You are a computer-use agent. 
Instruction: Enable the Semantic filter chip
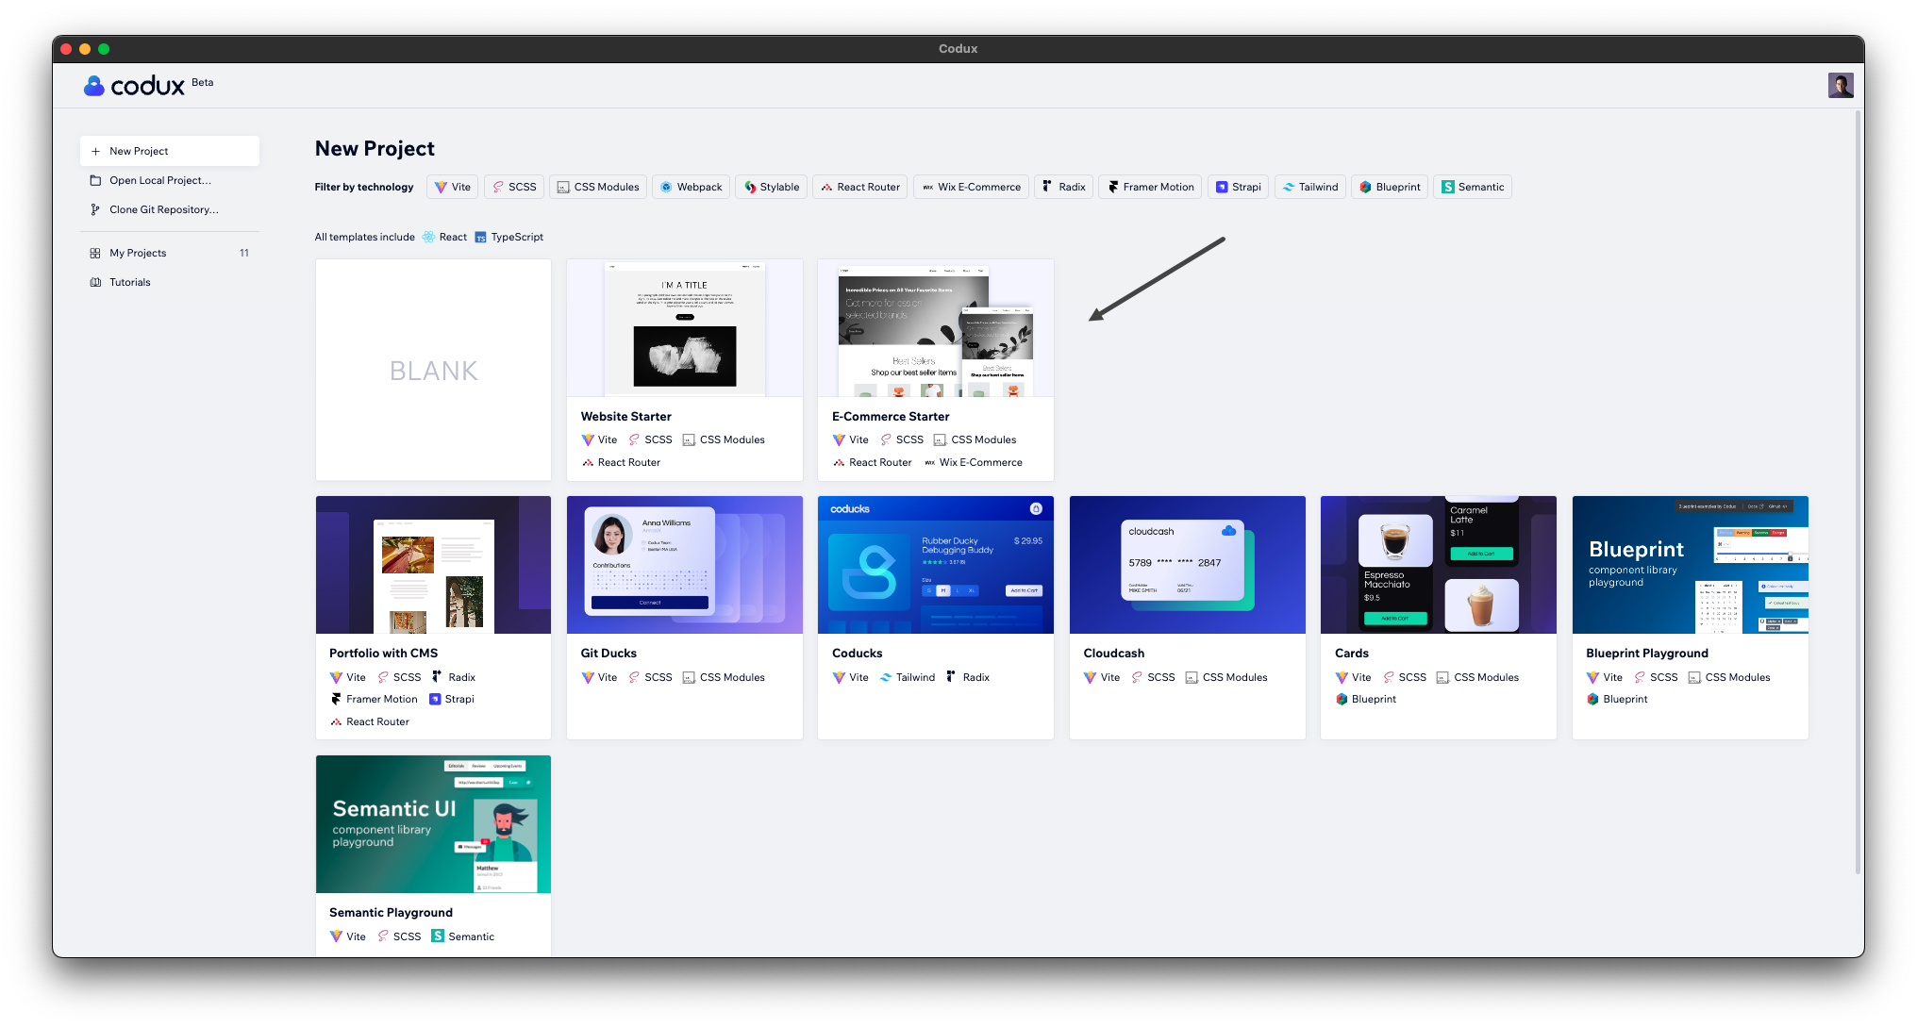[x=1473, y=187]
